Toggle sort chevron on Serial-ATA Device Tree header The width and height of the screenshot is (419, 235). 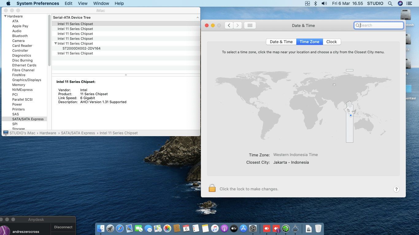pyautogui.click(x=198, y=17)
